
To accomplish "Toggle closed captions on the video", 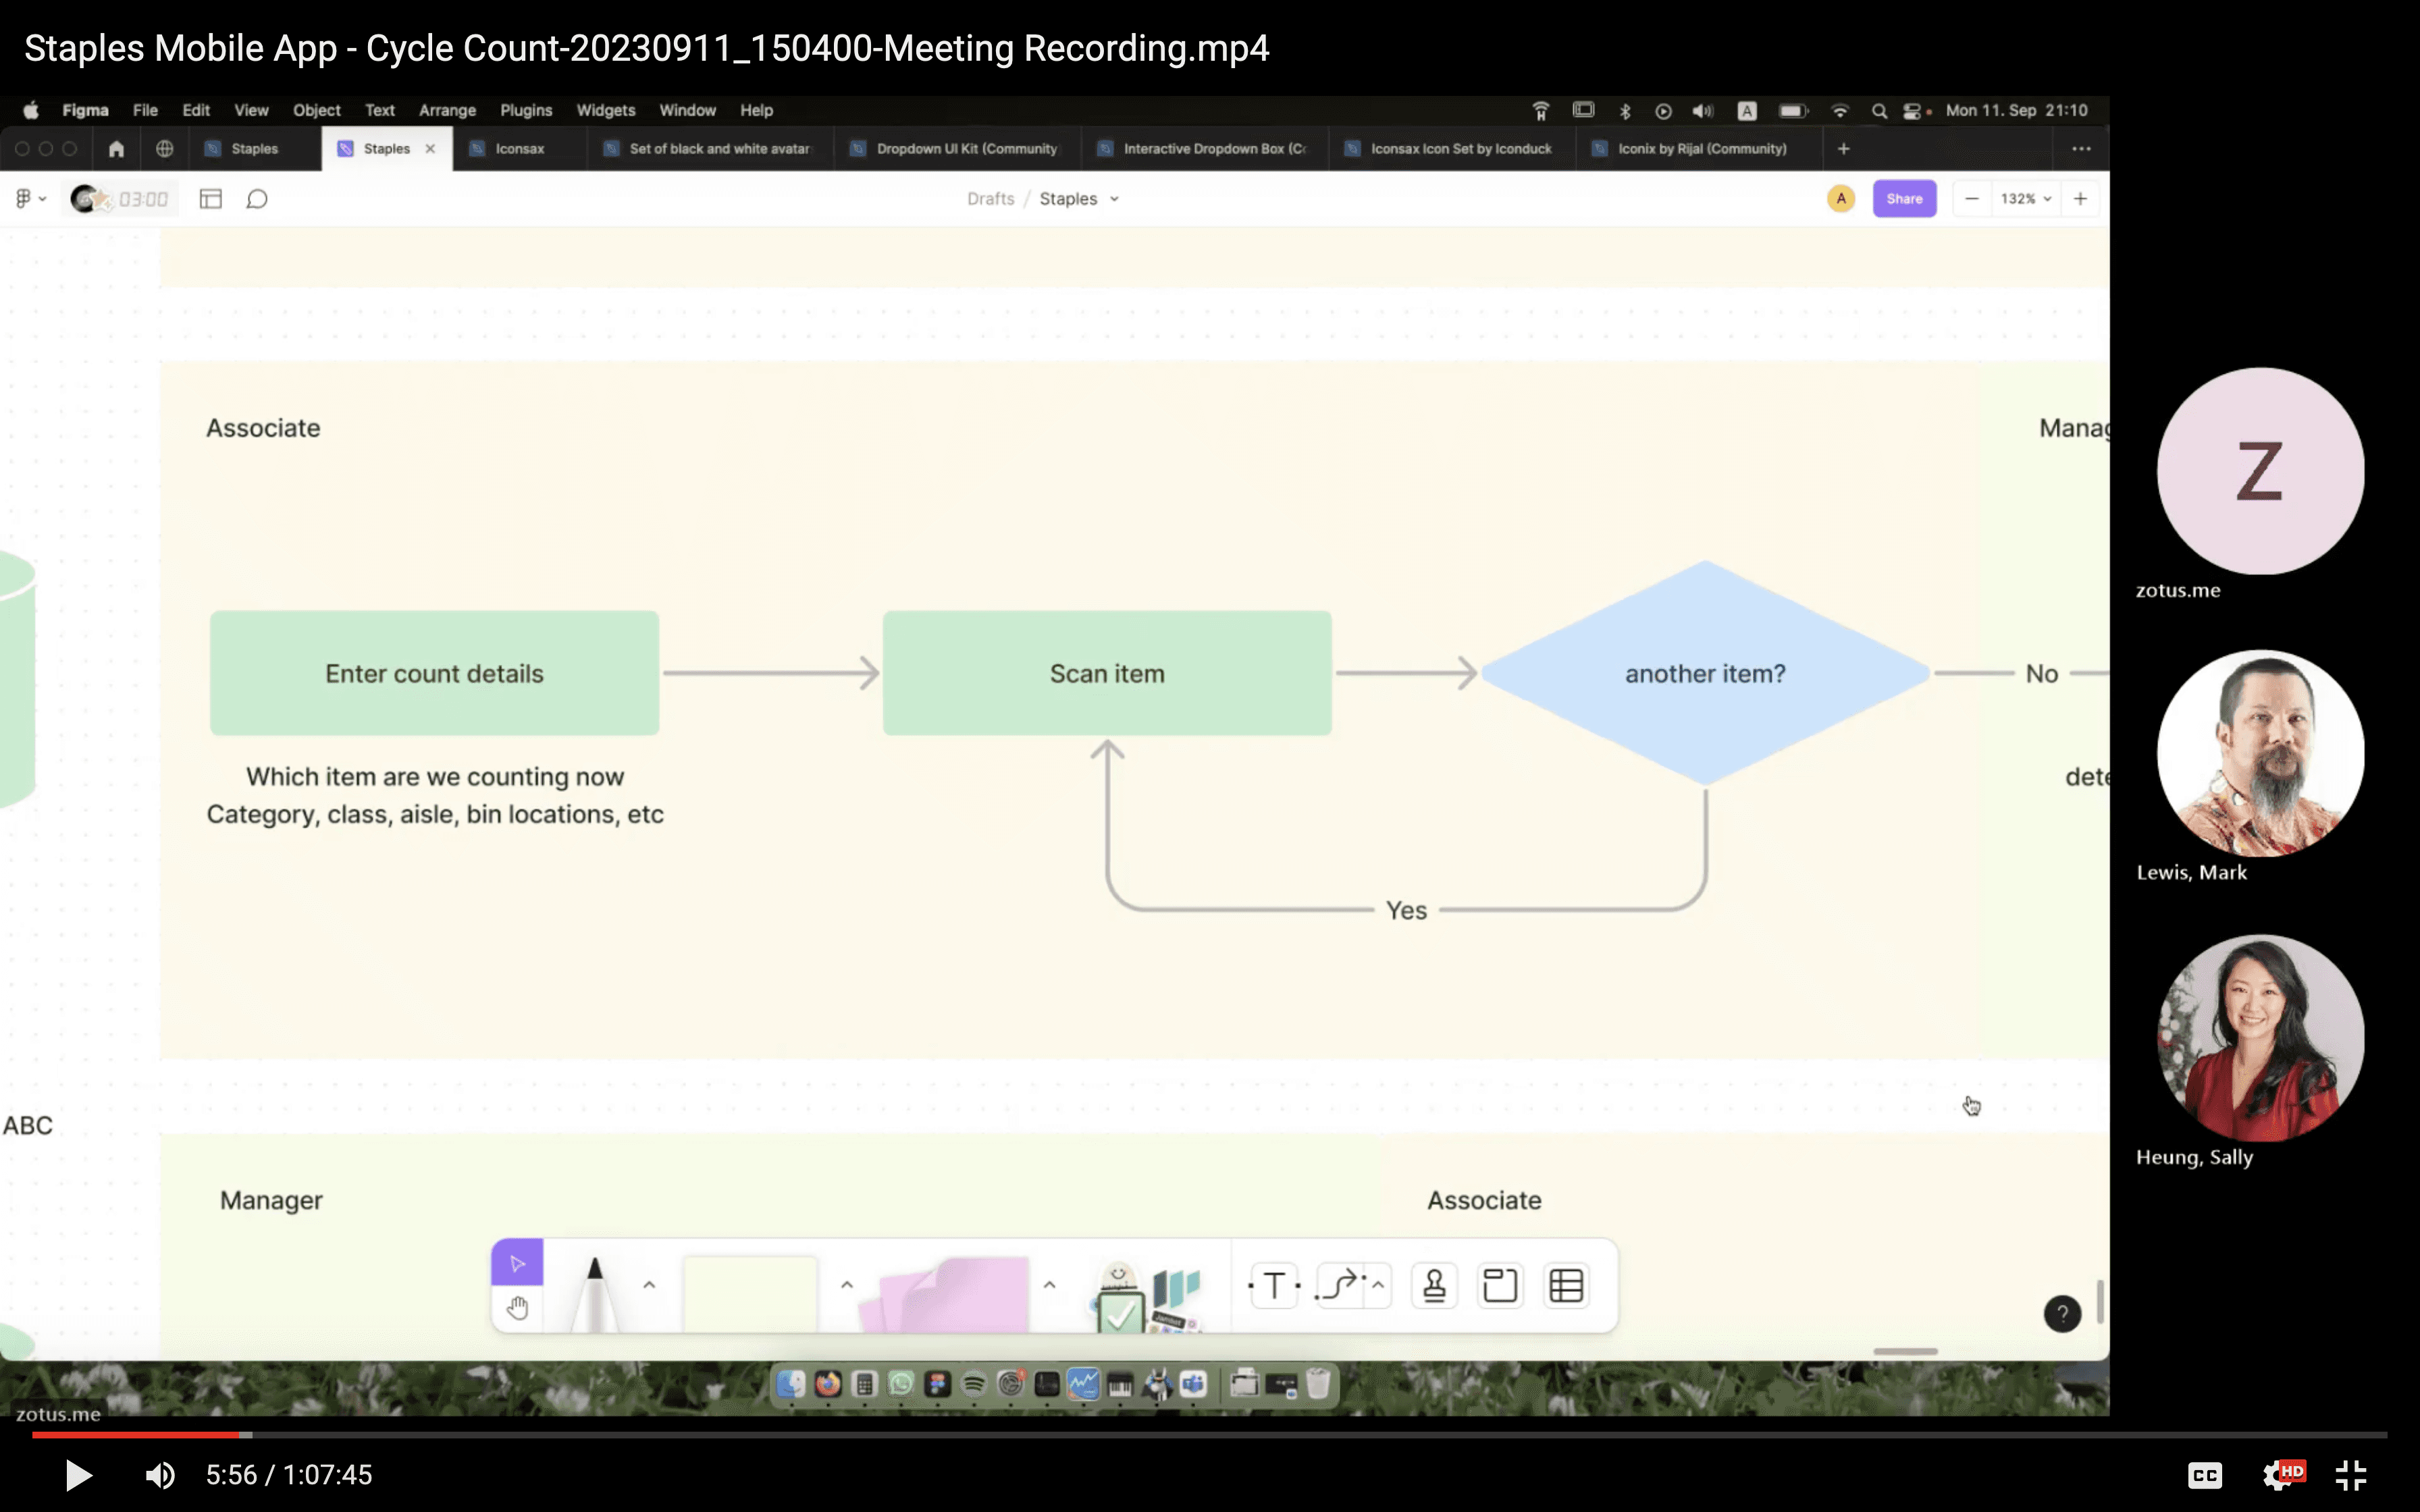I will 2204,1474.
